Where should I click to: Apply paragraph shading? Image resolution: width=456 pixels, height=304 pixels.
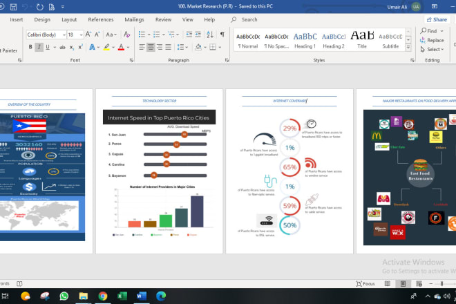tap(198, 47)
